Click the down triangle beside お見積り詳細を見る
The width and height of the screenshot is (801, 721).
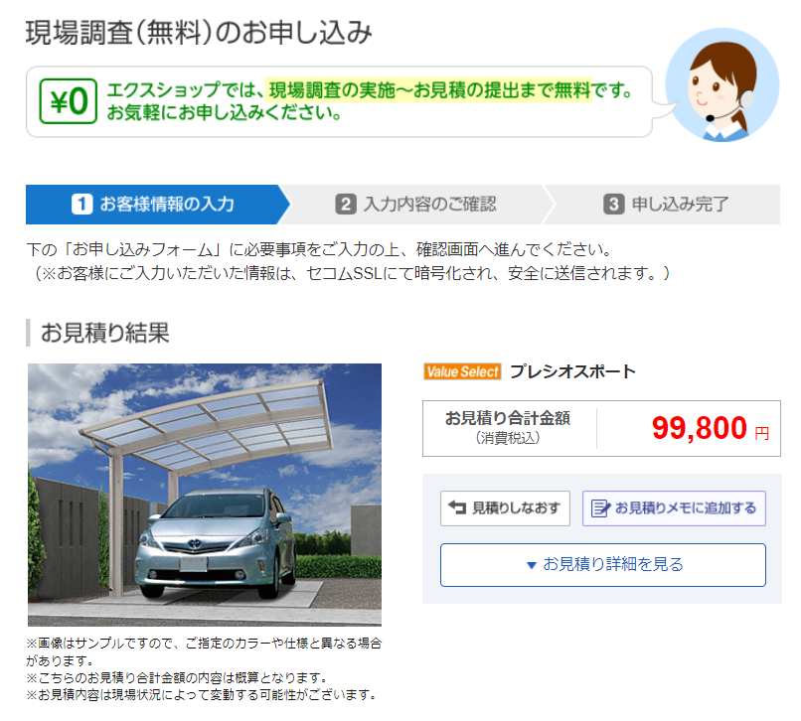click(x=532, y=565)
